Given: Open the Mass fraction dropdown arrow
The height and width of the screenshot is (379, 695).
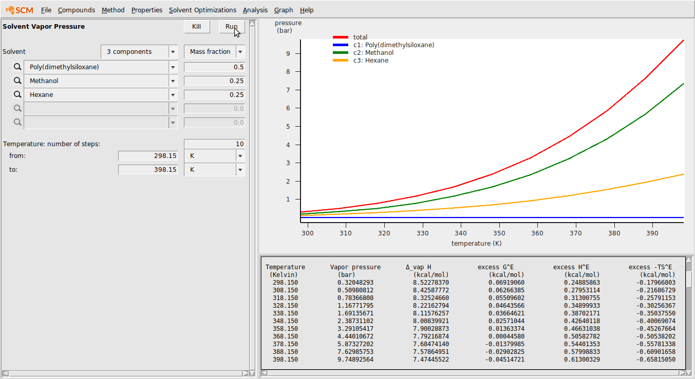Looking at the screenshot, I should click(240, 52).
